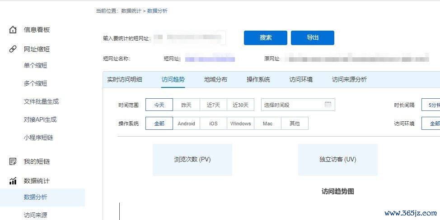The height and width of the screenshot is (220, 440).
Task: Switch to 访问环境 tab
Action: (x=301, y=79)
